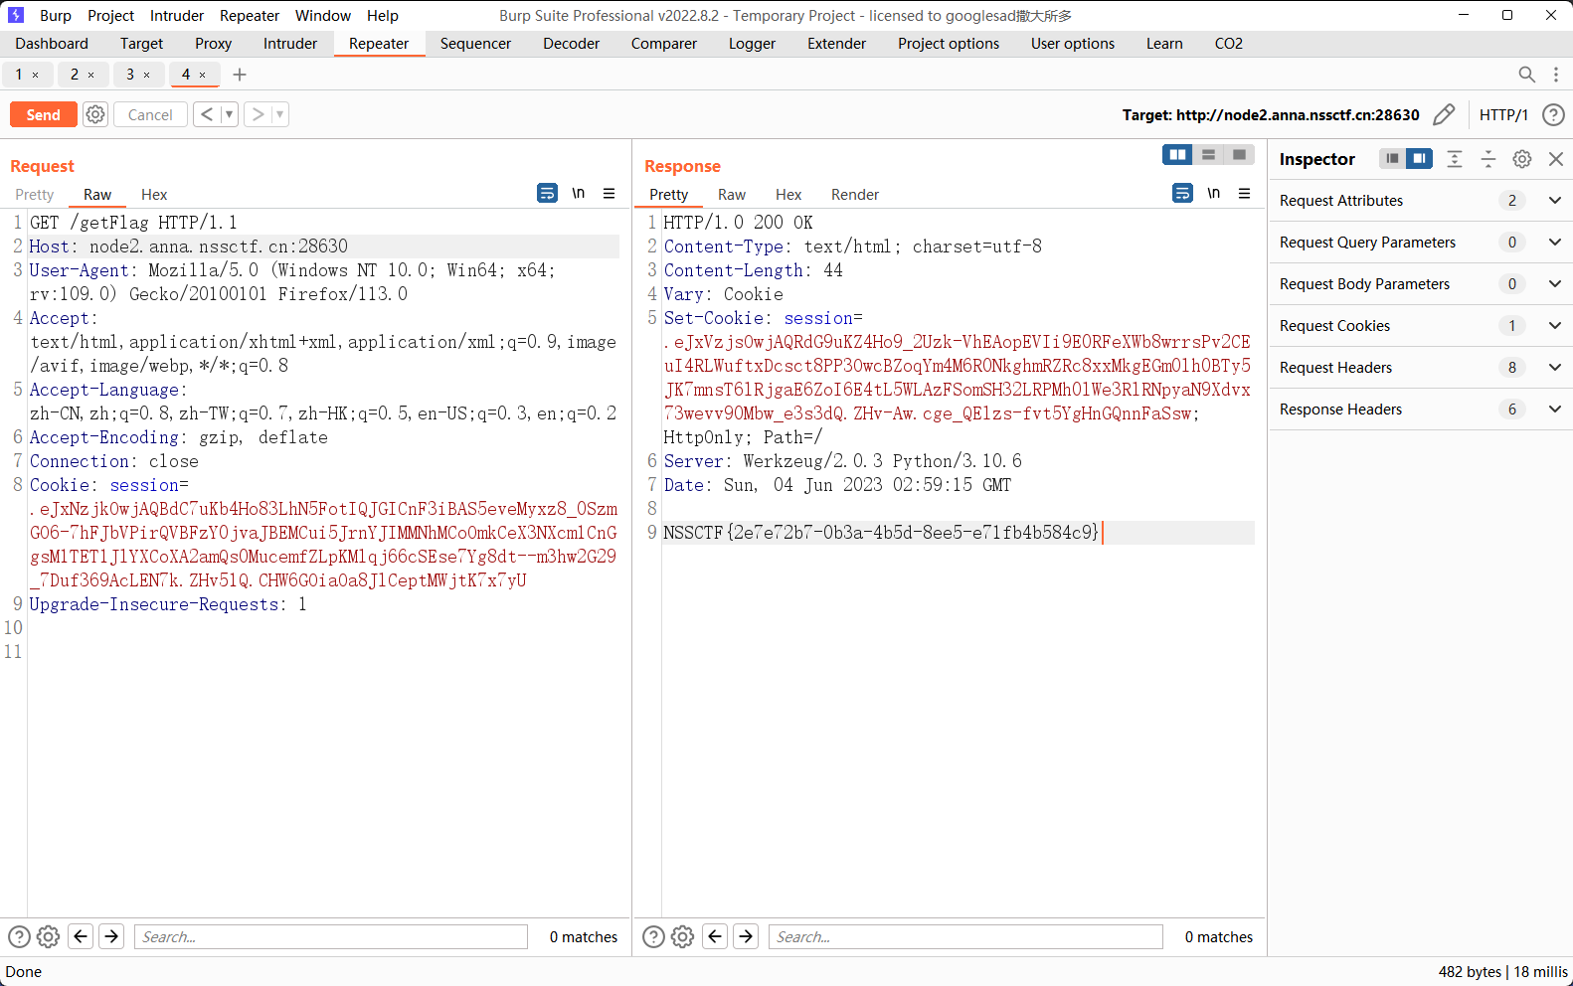Open Response search help icon
This screenshot has width=1573, height=986.
(653, 936)
